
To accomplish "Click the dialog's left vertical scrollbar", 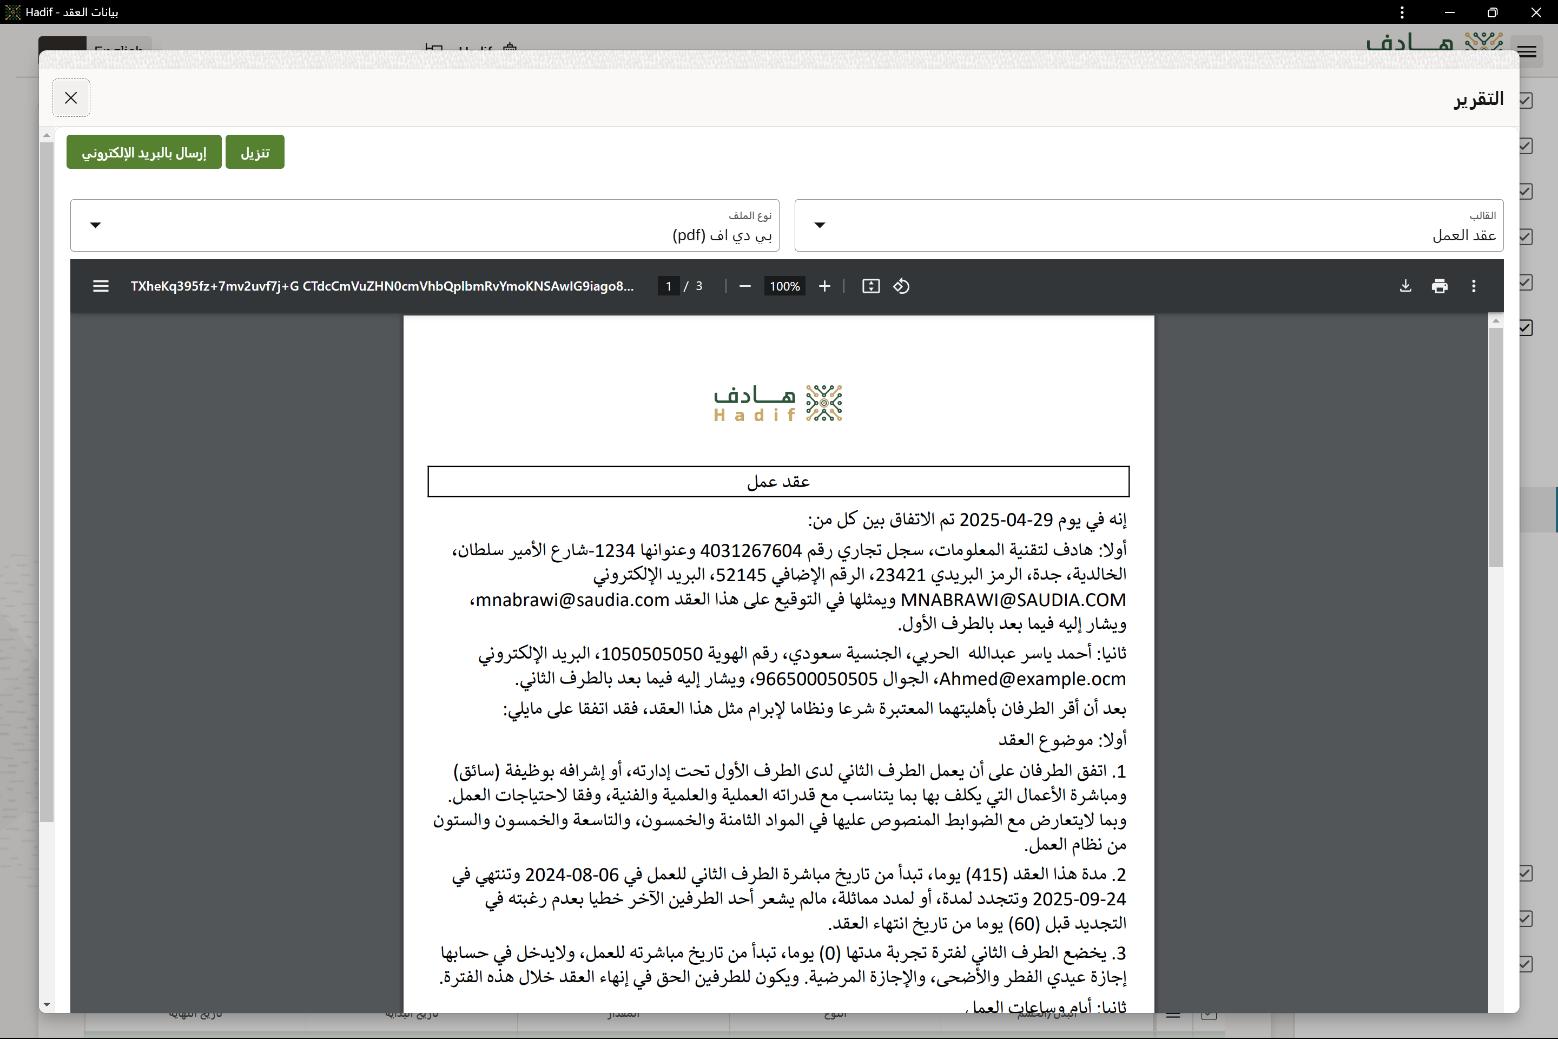I will tap(47, 482).
